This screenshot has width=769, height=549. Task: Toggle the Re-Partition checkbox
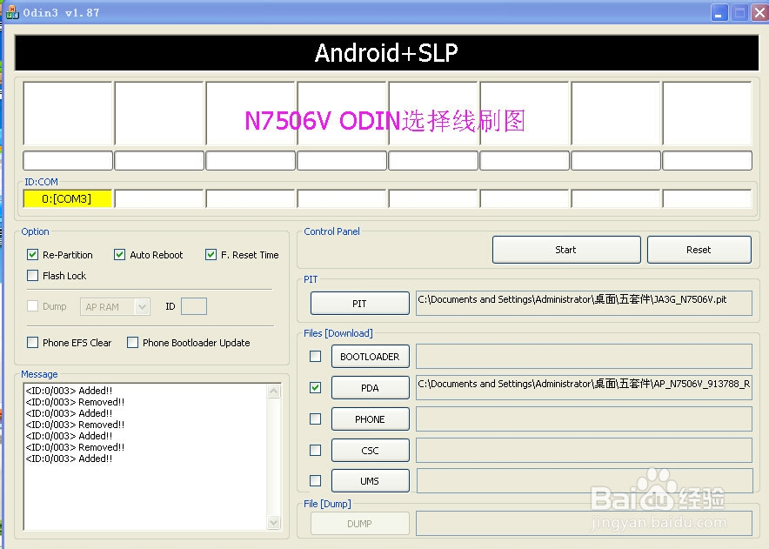[32, 255]
